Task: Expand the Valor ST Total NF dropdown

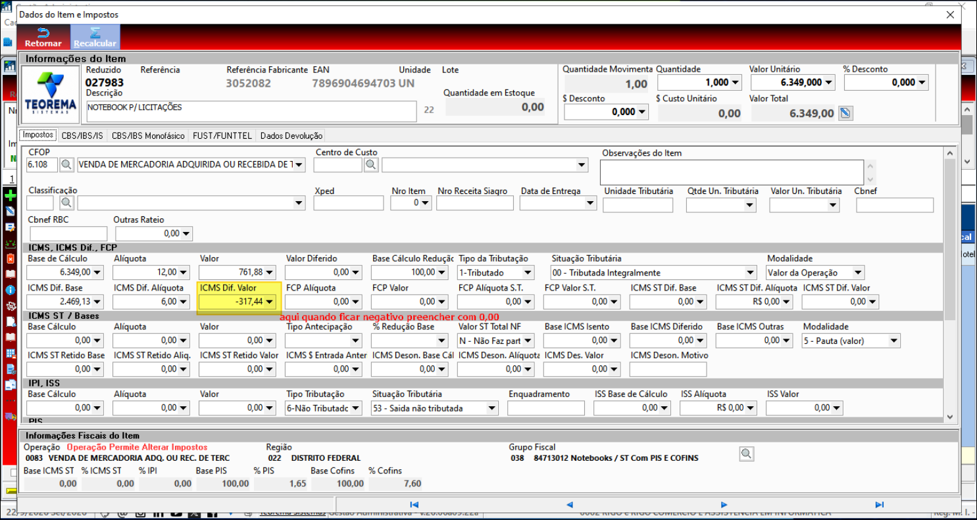Action: click(x=528, y=341)
